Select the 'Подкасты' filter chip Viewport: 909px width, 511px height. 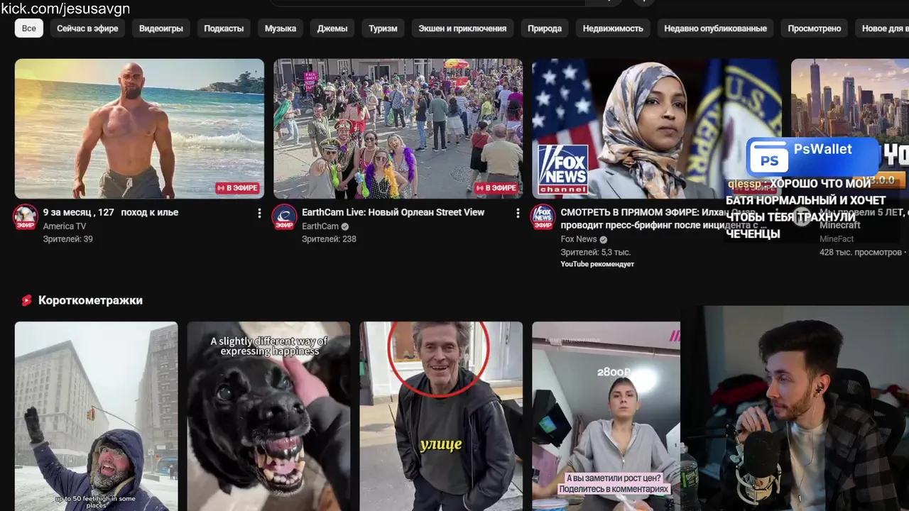click(224, 28)
